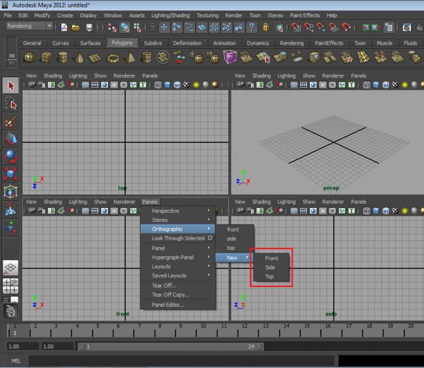
Task: Open the Lighting/Shading menu
Action: [171, 15]
